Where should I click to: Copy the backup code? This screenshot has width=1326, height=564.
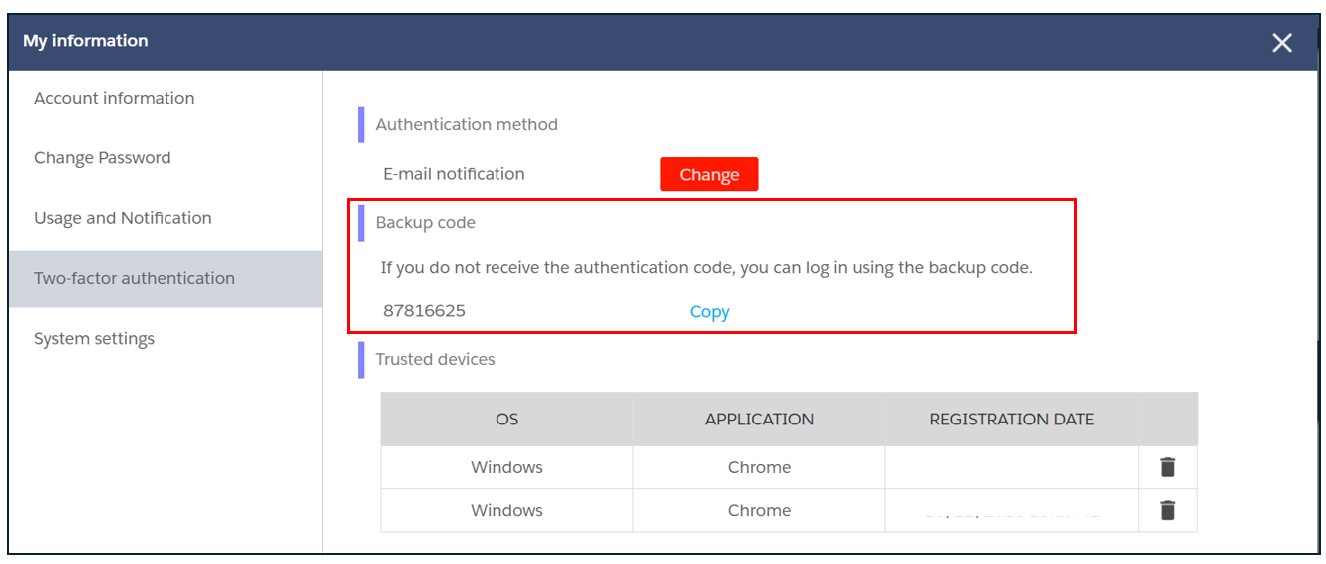pyautogui.click(x=709, y=312)
